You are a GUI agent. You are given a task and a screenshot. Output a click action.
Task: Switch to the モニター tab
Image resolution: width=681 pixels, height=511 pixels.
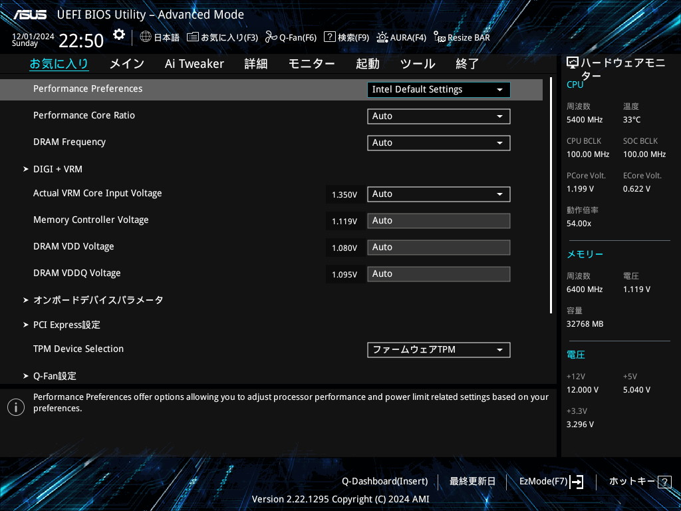coord(311,64)
